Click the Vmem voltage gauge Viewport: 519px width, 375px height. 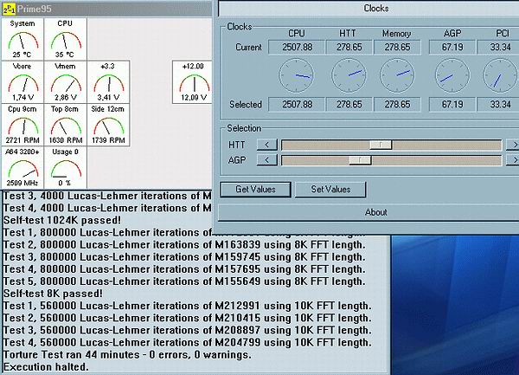click(x=65, y=81)
